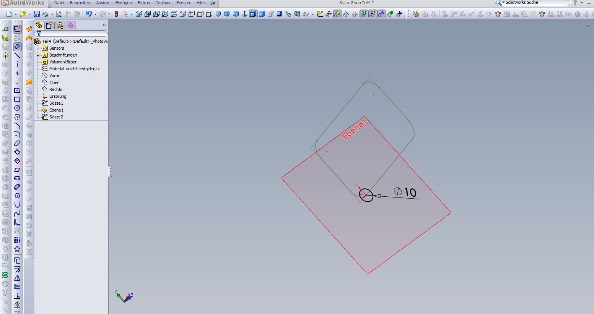The width and height of the screenshot is (594, 314).
Task: Select the Centerline sketch tool
Action: (x=17, y=64)
